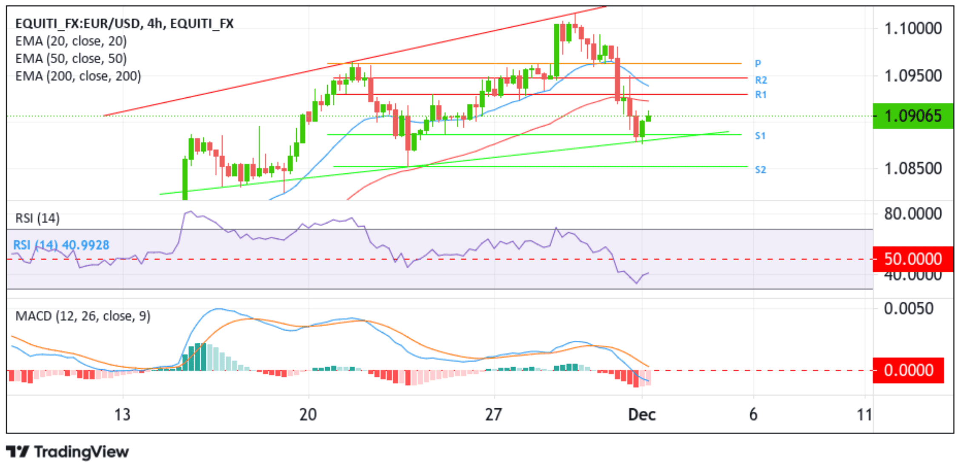Screen dimensions: 961x475
Task: Click the TradingView wordmark text
Action: (82, 452)
